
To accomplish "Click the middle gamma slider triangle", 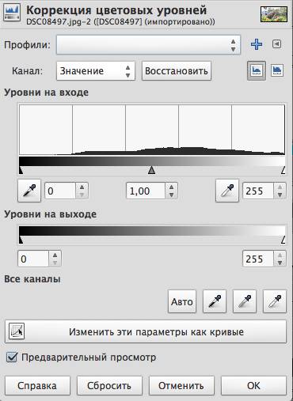I will [x=151, y=170].
